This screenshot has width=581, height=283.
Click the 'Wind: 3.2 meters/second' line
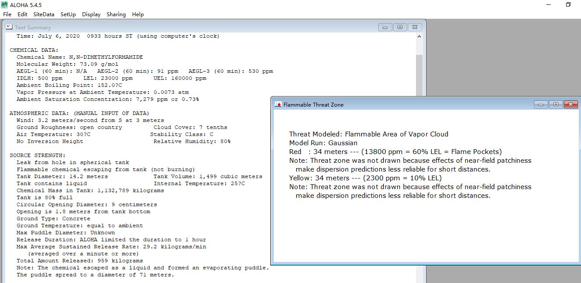pos(90,120)
